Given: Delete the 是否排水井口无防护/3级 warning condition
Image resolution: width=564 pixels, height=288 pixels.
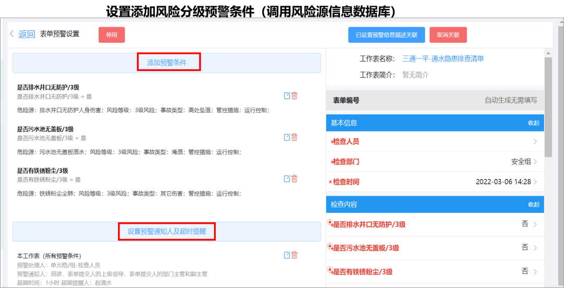Looking at the screenshot, I should (295, 95).
